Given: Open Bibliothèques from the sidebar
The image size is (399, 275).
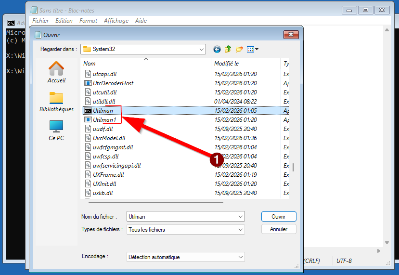Looking at the screenshot, I should (56, 102).
